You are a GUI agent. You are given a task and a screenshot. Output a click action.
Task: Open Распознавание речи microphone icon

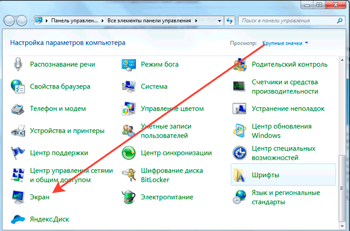[18, 64]
